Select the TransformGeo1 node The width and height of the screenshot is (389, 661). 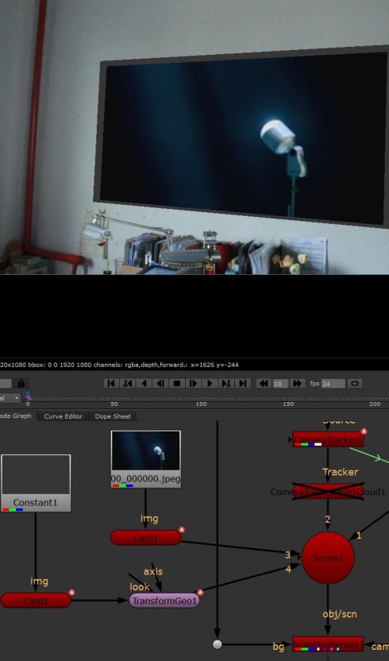[164, 601]
